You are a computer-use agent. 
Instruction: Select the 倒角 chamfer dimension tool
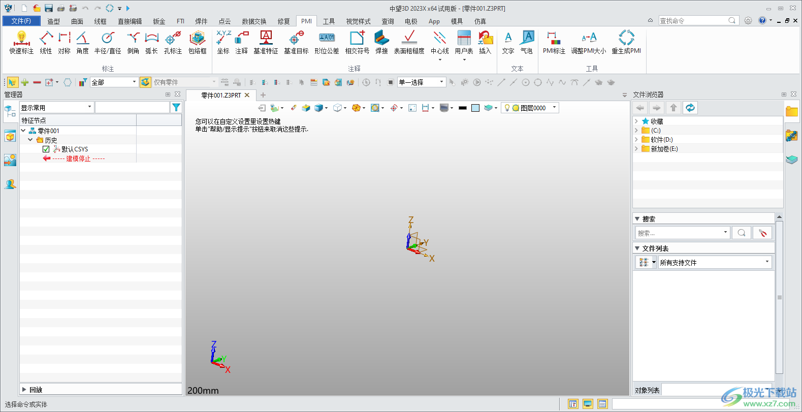(x=133, y=42)
